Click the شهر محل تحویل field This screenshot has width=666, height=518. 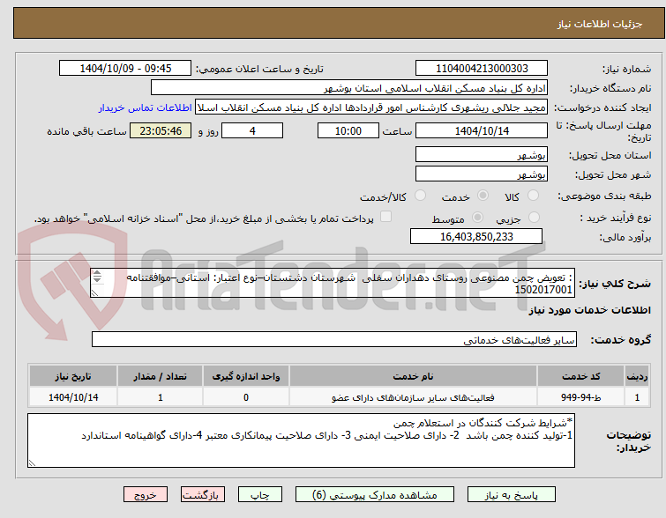pos(482,174)
